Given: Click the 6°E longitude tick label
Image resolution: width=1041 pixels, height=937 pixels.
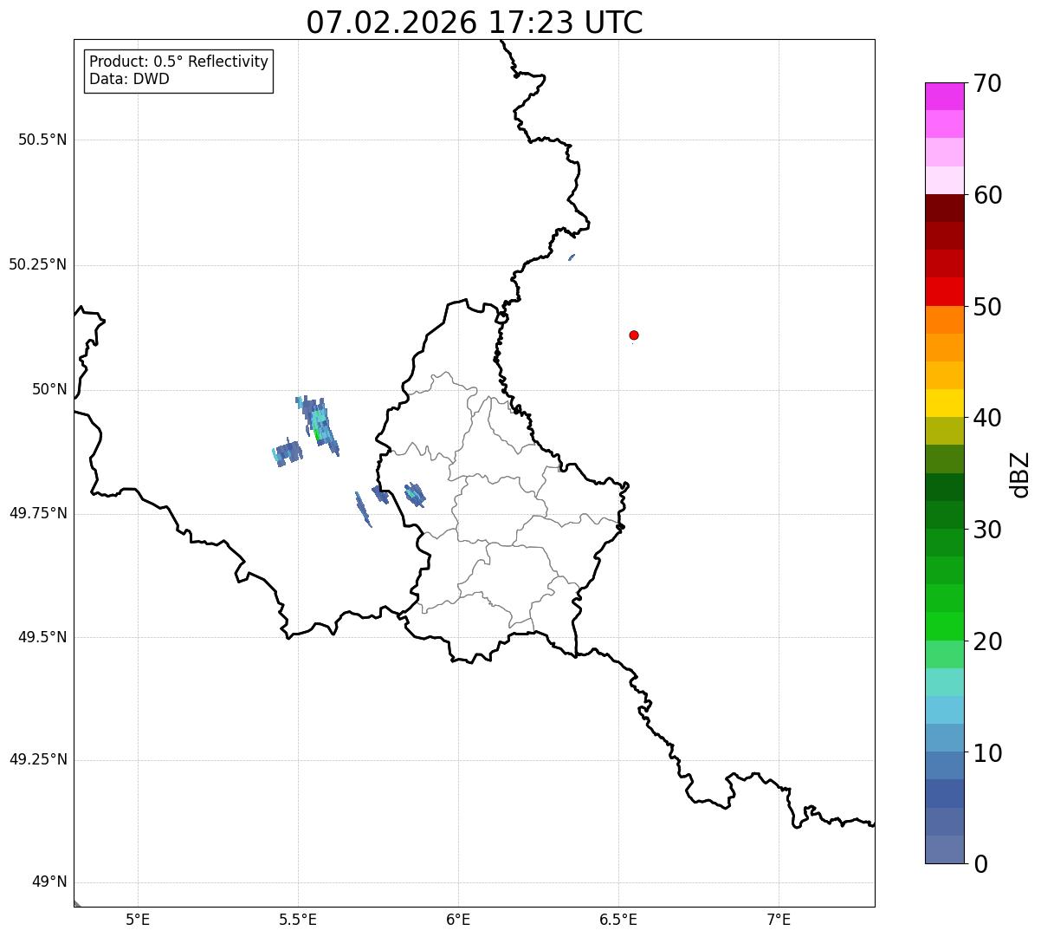Looking at the screenshot, I should click(458, 919).
